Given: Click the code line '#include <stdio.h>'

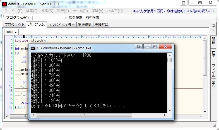Looking at the screenshot, I should pos(30,40).
